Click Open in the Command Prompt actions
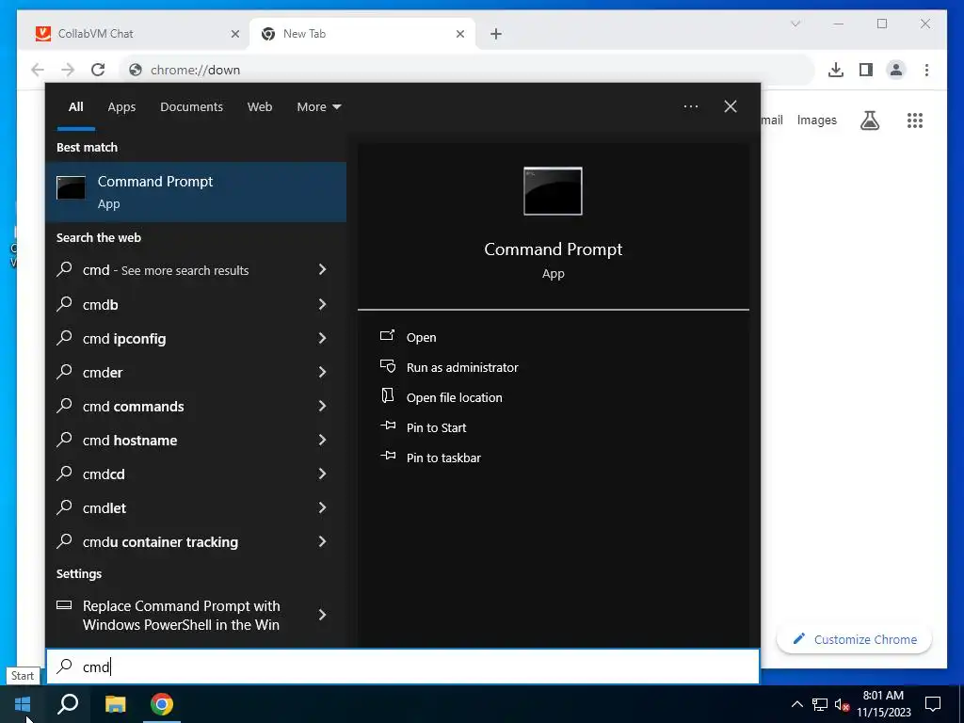The height and width of the screenshot is (723, 964). (x=421, y=337)
